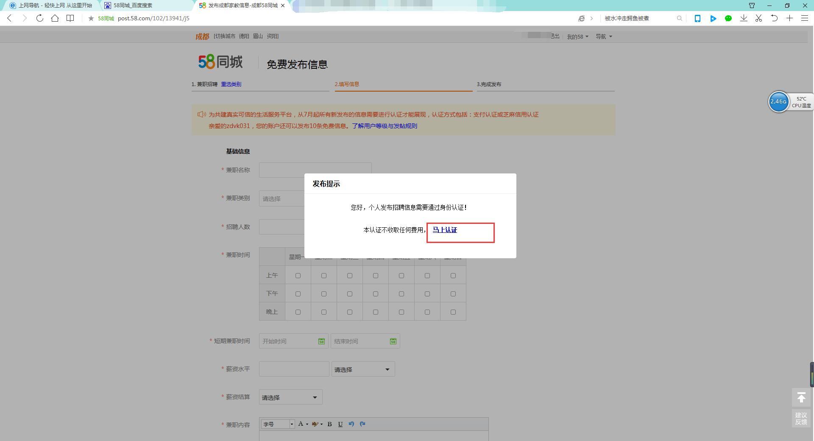This screenshot has width=814, height=441.
Task: Click the 兼职名称 input field
Action: click(x=315, y=170)
